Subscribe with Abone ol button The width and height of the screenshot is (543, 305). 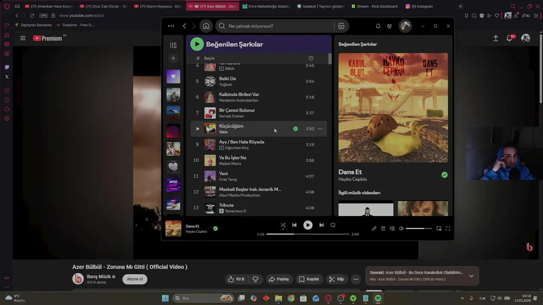(135, 279)
